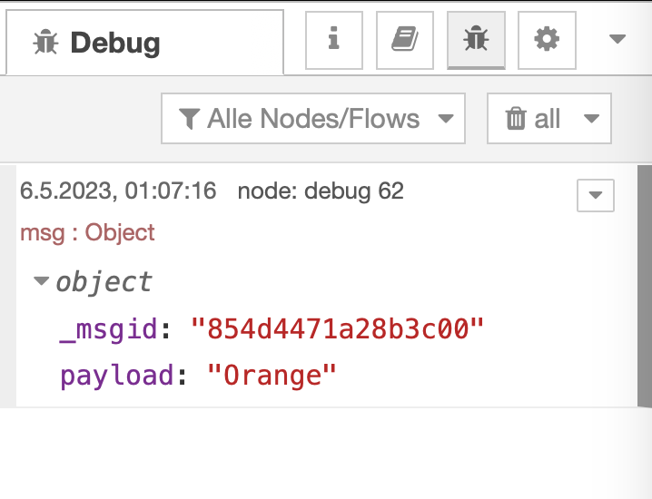
Task: Click the funnel filter icon
Action: pyautogui.click(x=189, y=119)
